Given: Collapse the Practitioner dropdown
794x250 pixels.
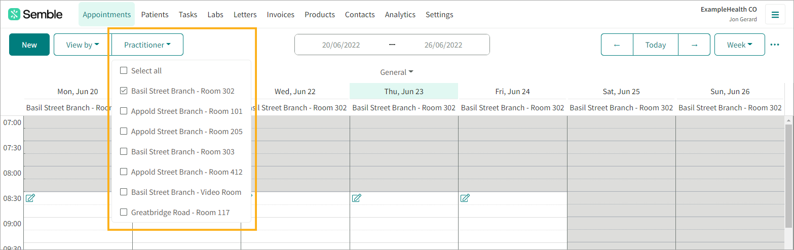Looking at the screenshot, I should pyautogui.click(x=147, y=45).
